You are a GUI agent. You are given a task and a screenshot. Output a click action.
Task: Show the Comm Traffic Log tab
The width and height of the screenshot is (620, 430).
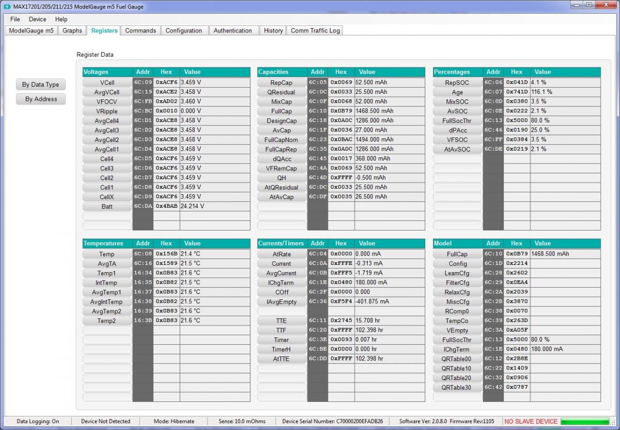(315, 31)
